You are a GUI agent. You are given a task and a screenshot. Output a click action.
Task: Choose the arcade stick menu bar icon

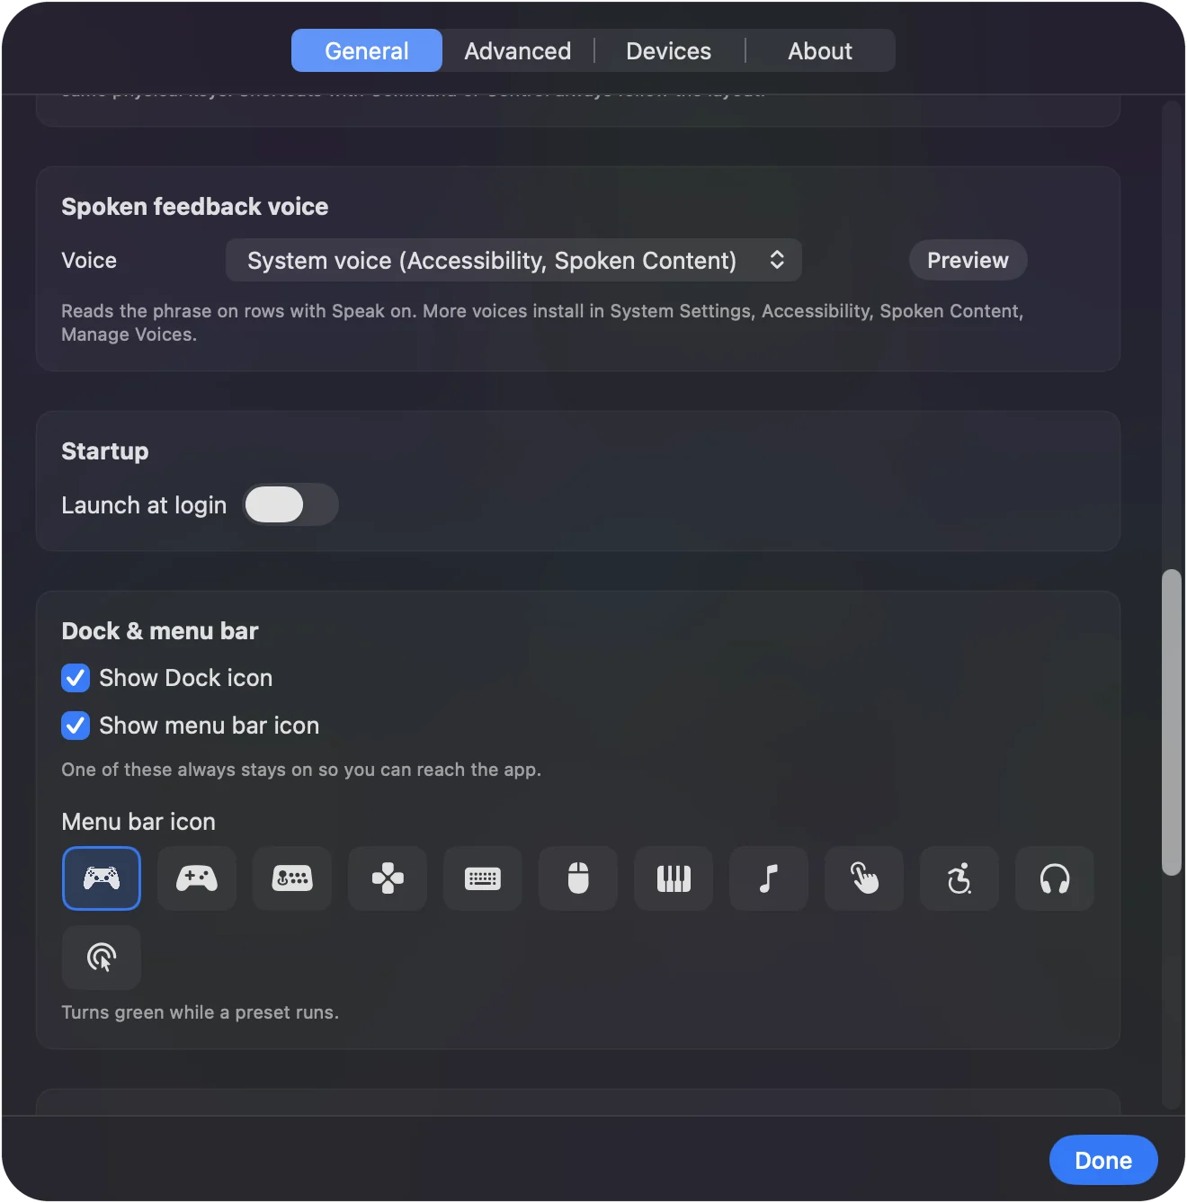(292, 878)
